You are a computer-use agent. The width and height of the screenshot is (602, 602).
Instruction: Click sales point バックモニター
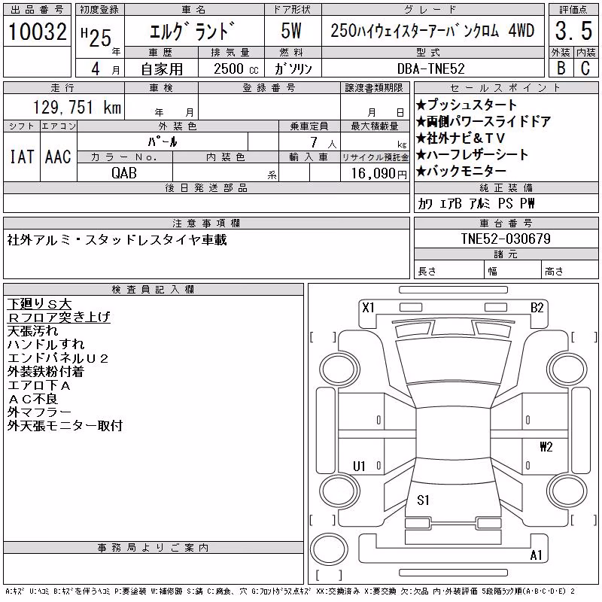click(461, 171)
